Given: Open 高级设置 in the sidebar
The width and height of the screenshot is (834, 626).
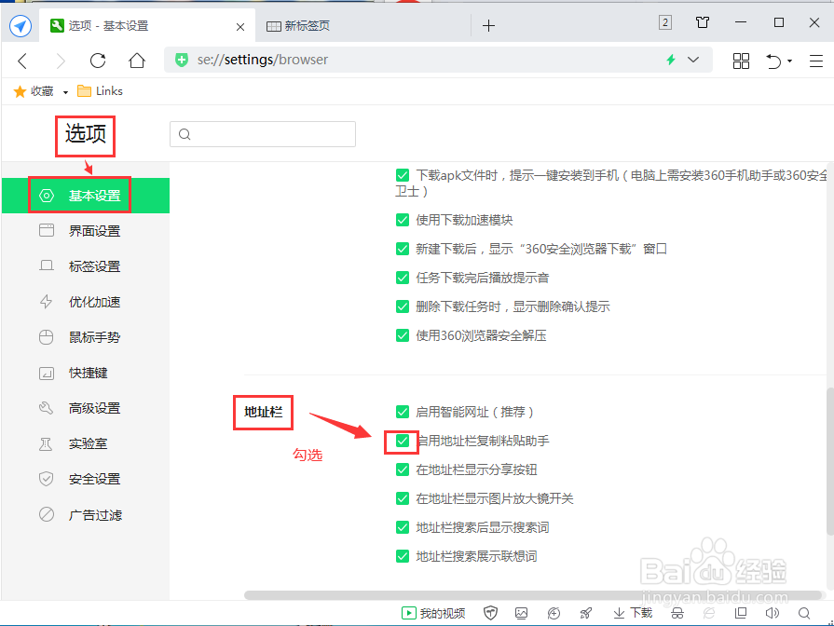Looking at the screenshot, I should [86, 408].
